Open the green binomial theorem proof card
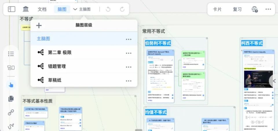 point(193,60)
